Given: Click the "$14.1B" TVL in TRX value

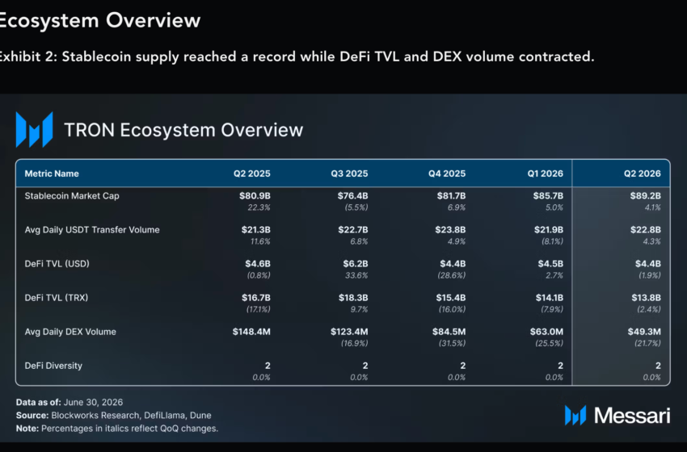Looking at the screenshot, I should (x=550, y=298).
